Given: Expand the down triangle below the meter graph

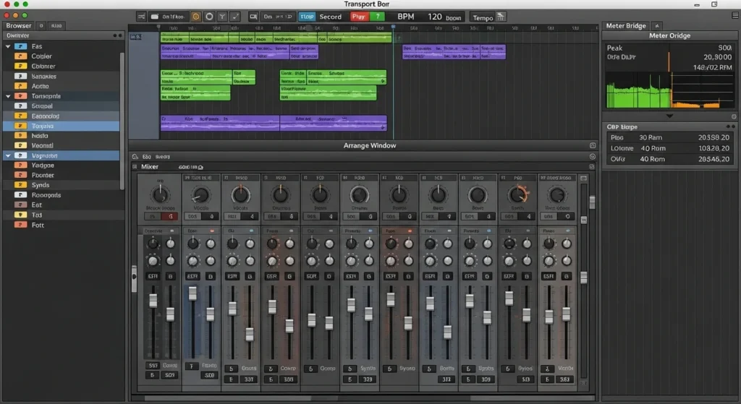Looking at the screenshot, I should click(669, 116).
